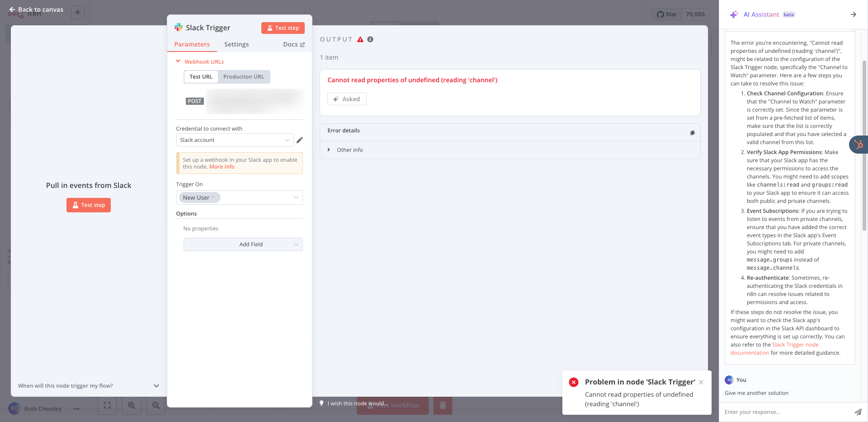
Task: Select the Test URL toggle
Action: tap(201, 77)
